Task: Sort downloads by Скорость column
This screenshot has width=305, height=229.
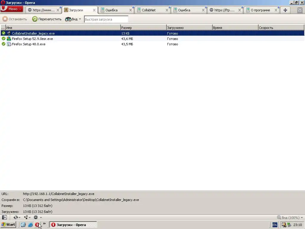Action: pos(281,28)
